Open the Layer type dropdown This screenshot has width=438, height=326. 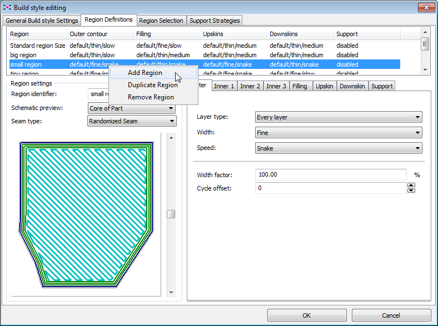point(338,117)
